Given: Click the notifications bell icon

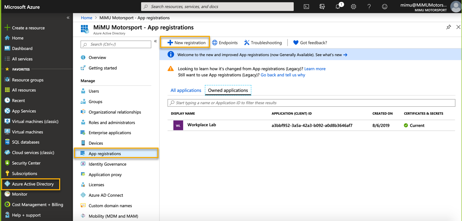Looking at the screenshot, I should 338,7.
